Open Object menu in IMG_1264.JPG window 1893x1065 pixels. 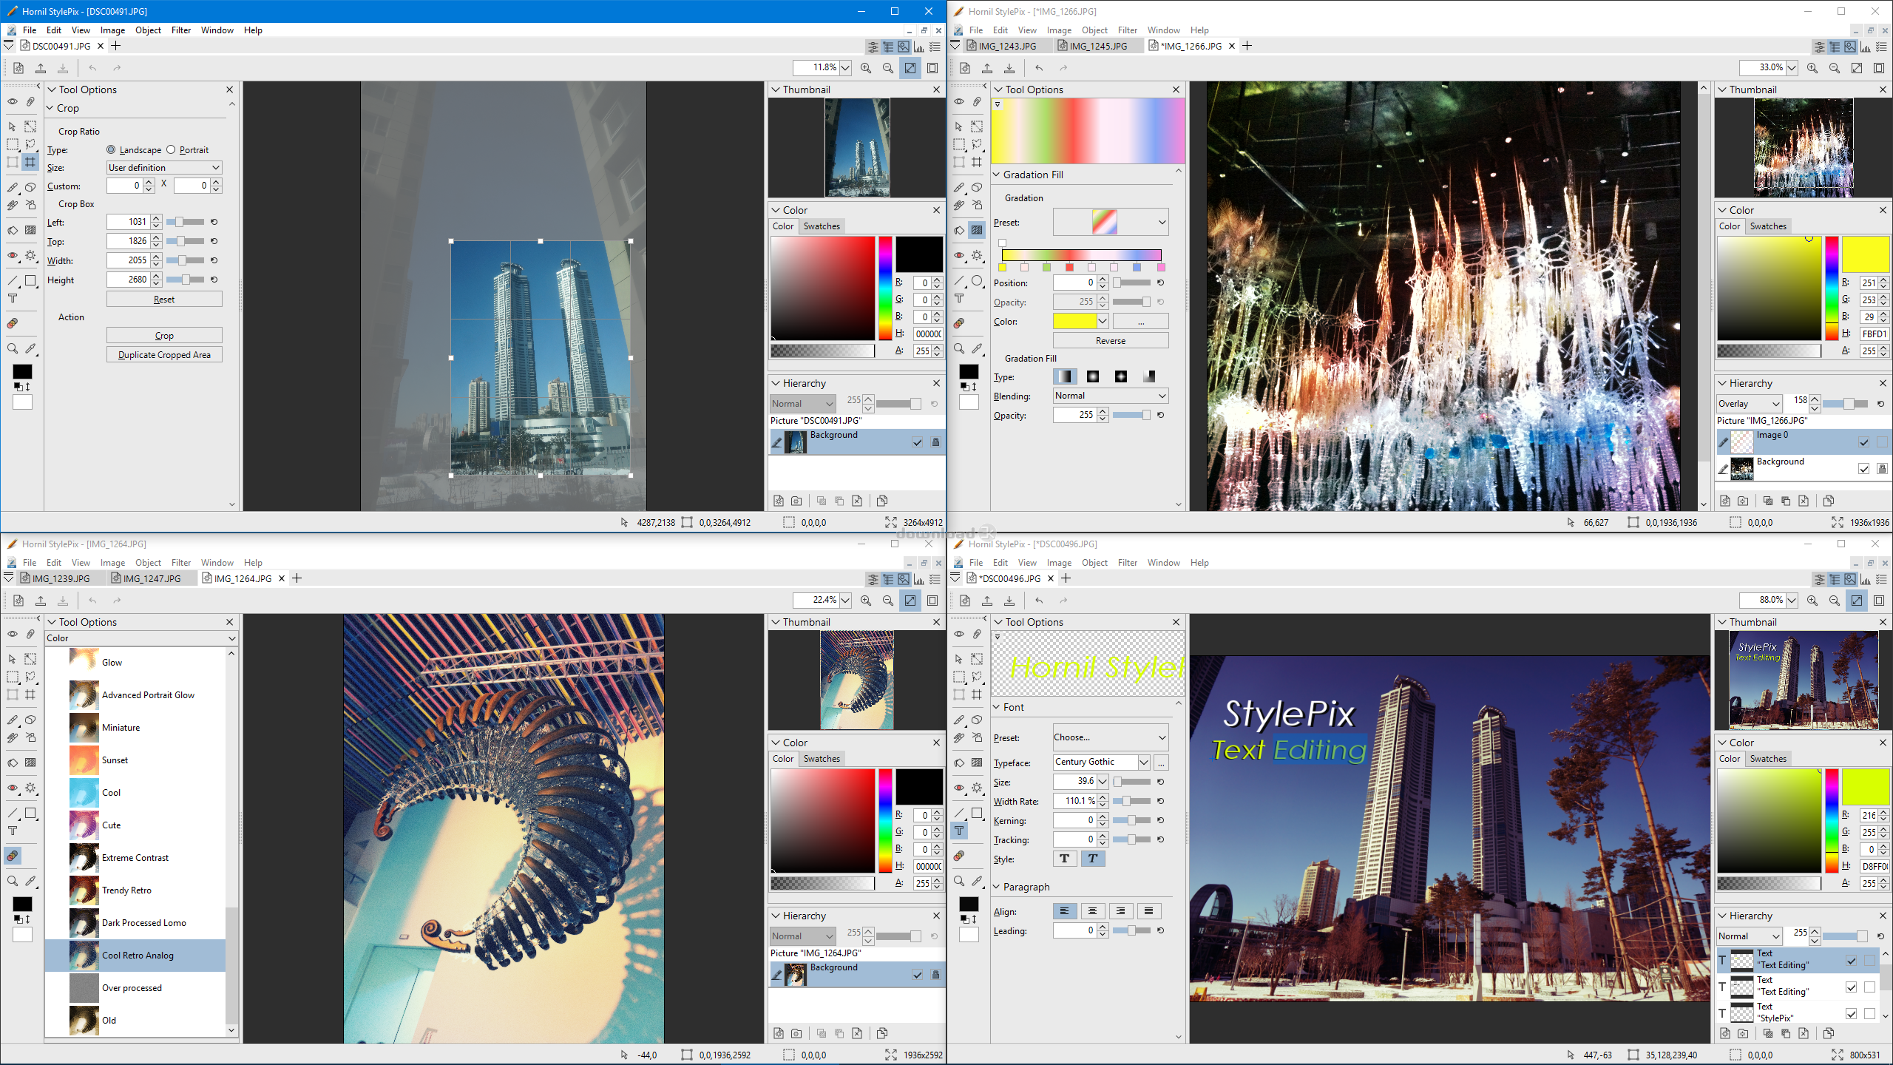[148, 563]
